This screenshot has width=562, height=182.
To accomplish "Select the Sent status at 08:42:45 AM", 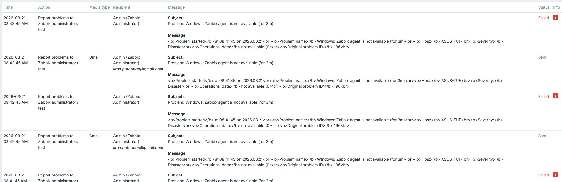I will [542, 136].
